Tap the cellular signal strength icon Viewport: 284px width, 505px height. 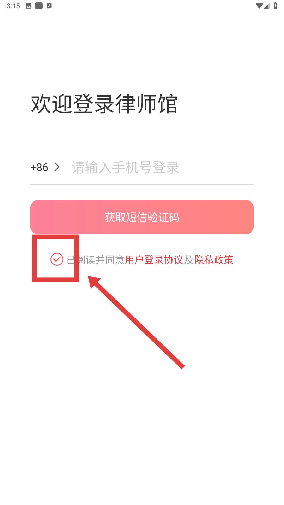point(267,5)
